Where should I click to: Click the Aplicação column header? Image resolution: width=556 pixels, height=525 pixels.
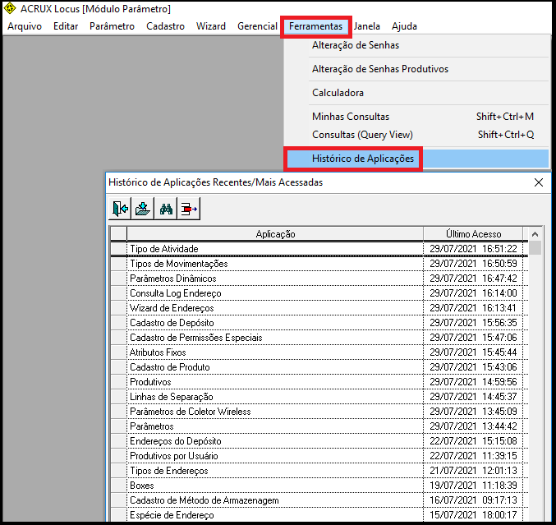275,234
